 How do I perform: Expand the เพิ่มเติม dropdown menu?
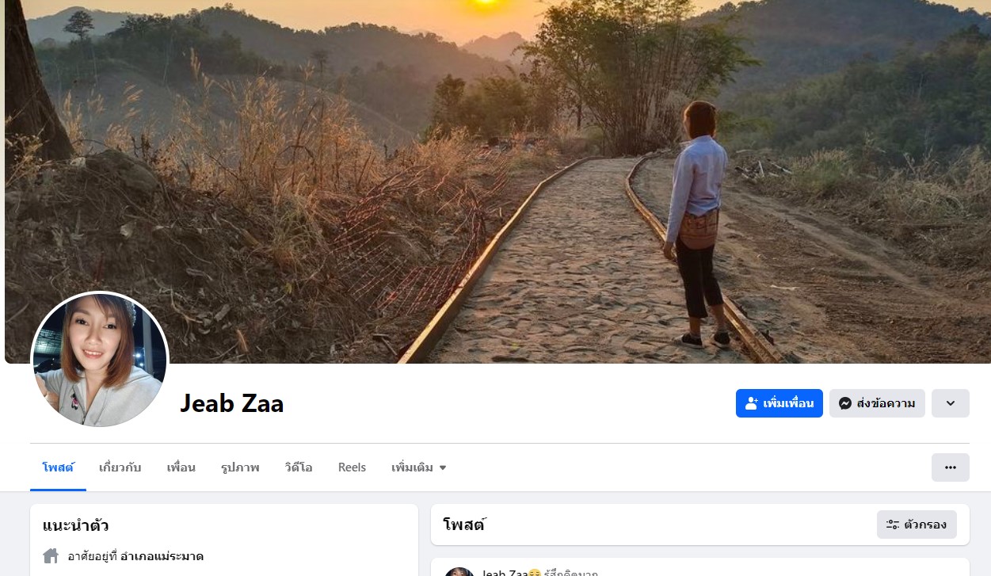click(418, 467)
